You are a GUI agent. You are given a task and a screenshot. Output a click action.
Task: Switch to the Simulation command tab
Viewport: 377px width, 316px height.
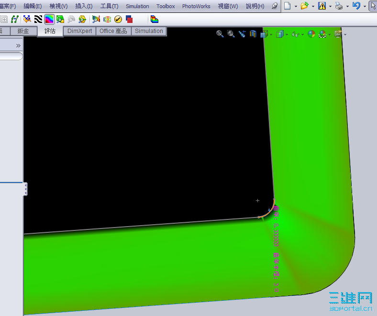tap(149, 31)
